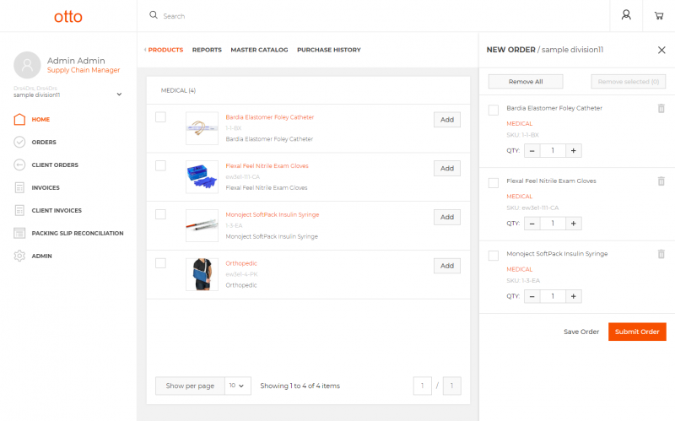This screenshot has width=675, height=421.
Task: Click the Orders checkmark icon
Action: click(x=19, y=142)
